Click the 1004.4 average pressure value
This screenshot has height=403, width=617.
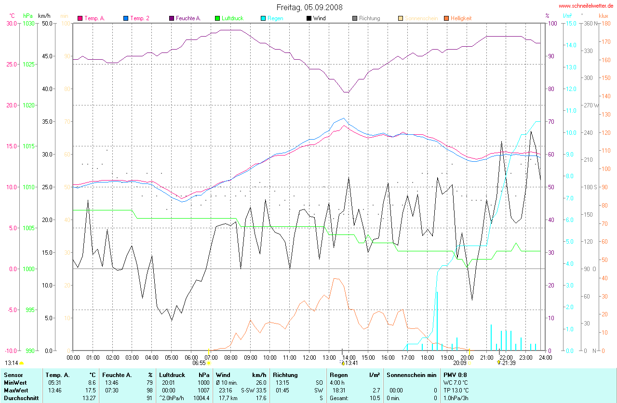click(x=201, y=398)
